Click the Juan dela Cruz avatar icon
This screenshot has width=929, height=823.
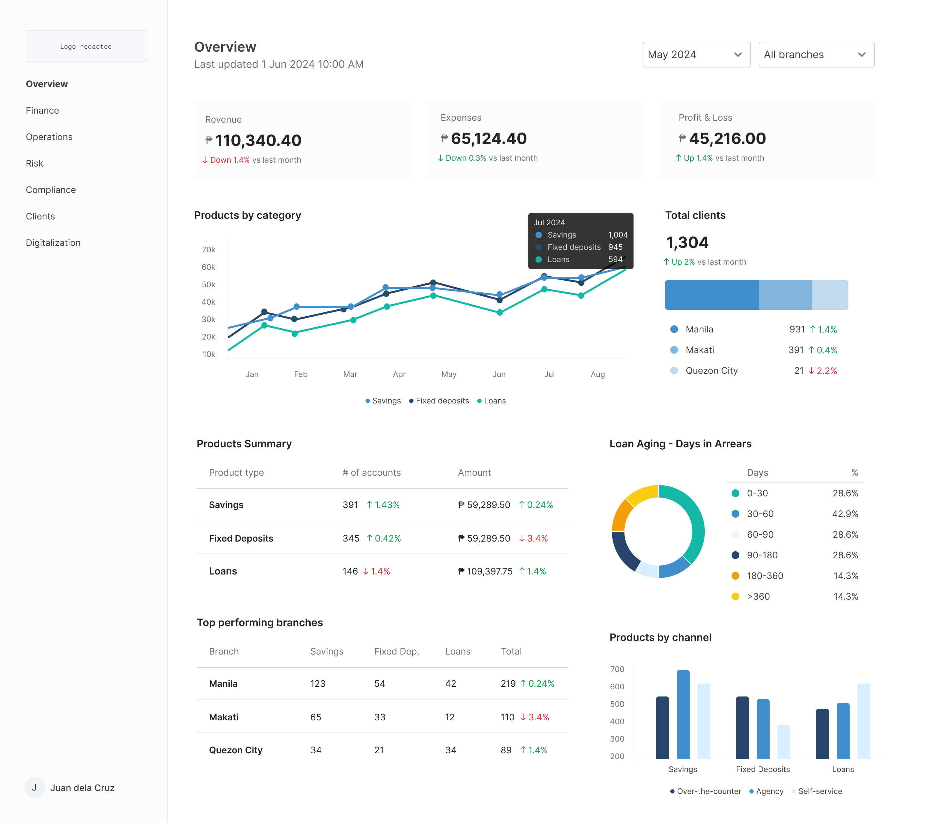click(35, 787)
